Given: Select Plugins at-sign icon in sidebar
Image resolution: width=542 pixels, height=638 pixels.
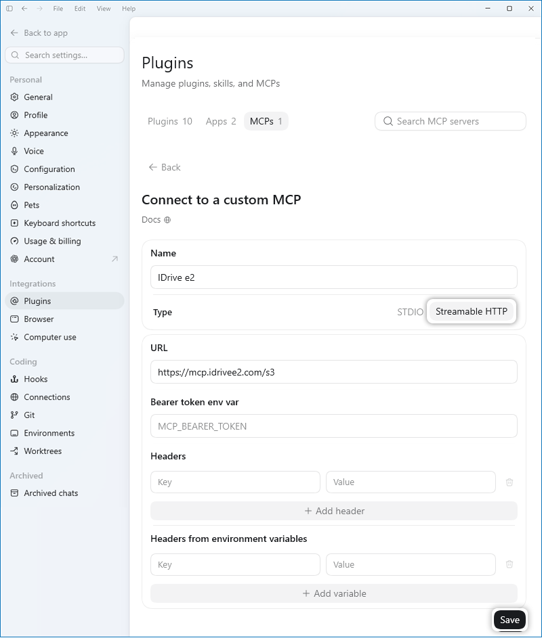Looking at the screenshot, I should pos(15,301).
